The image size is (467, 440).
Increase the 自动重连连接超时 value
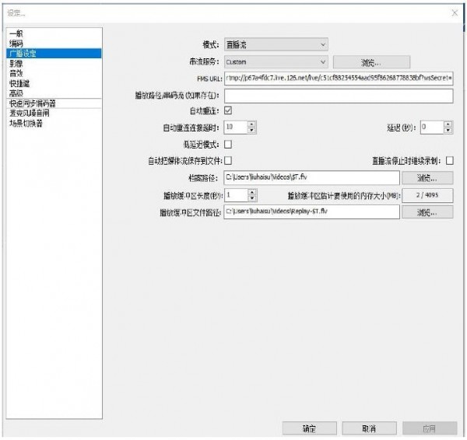point(251,124)
